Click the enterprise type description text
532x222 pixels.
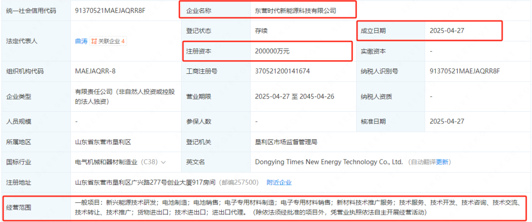click(x=125, y=96)
